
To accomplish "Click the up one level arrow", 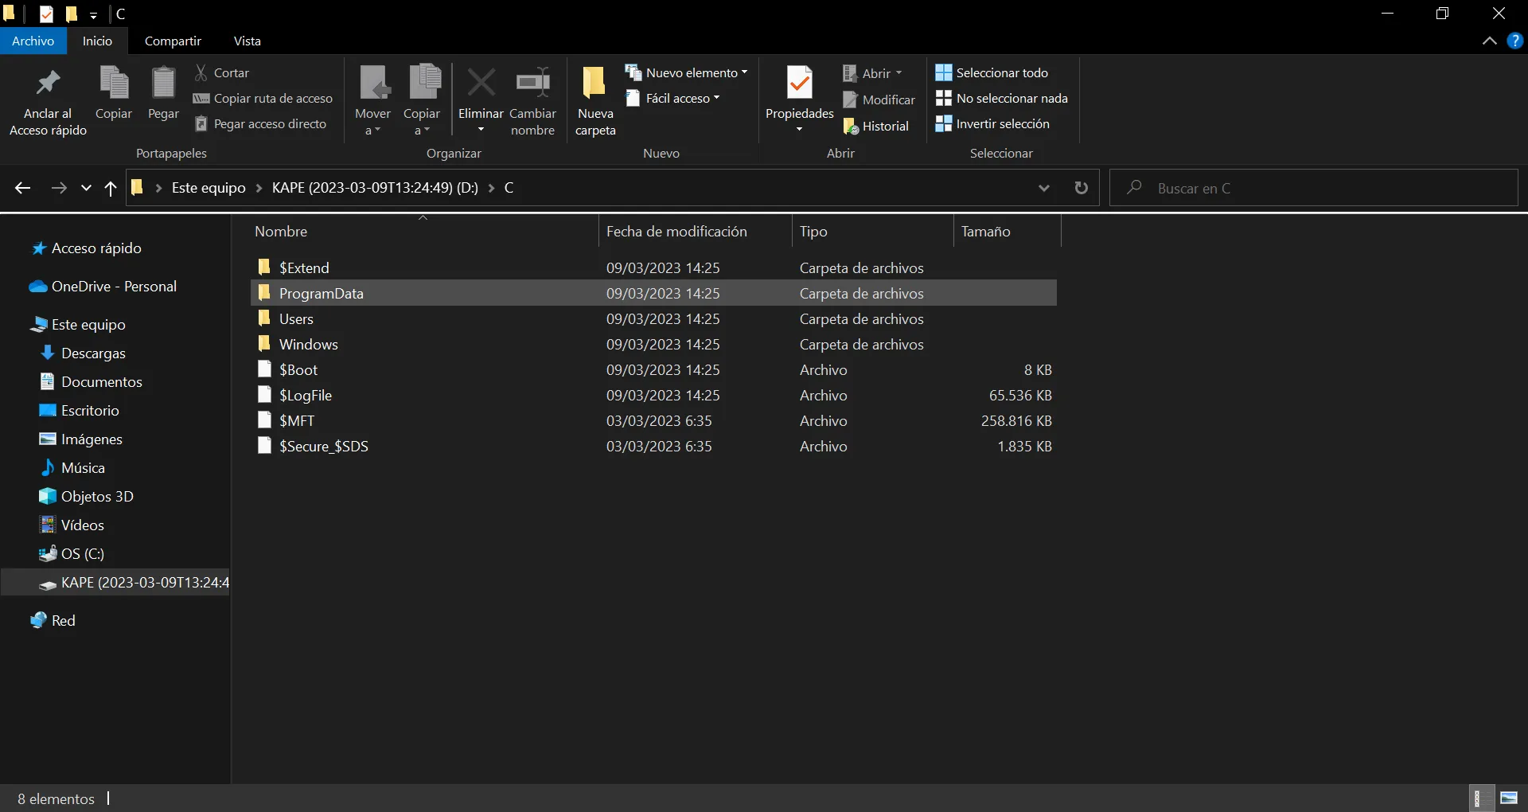I will (111, 188).
